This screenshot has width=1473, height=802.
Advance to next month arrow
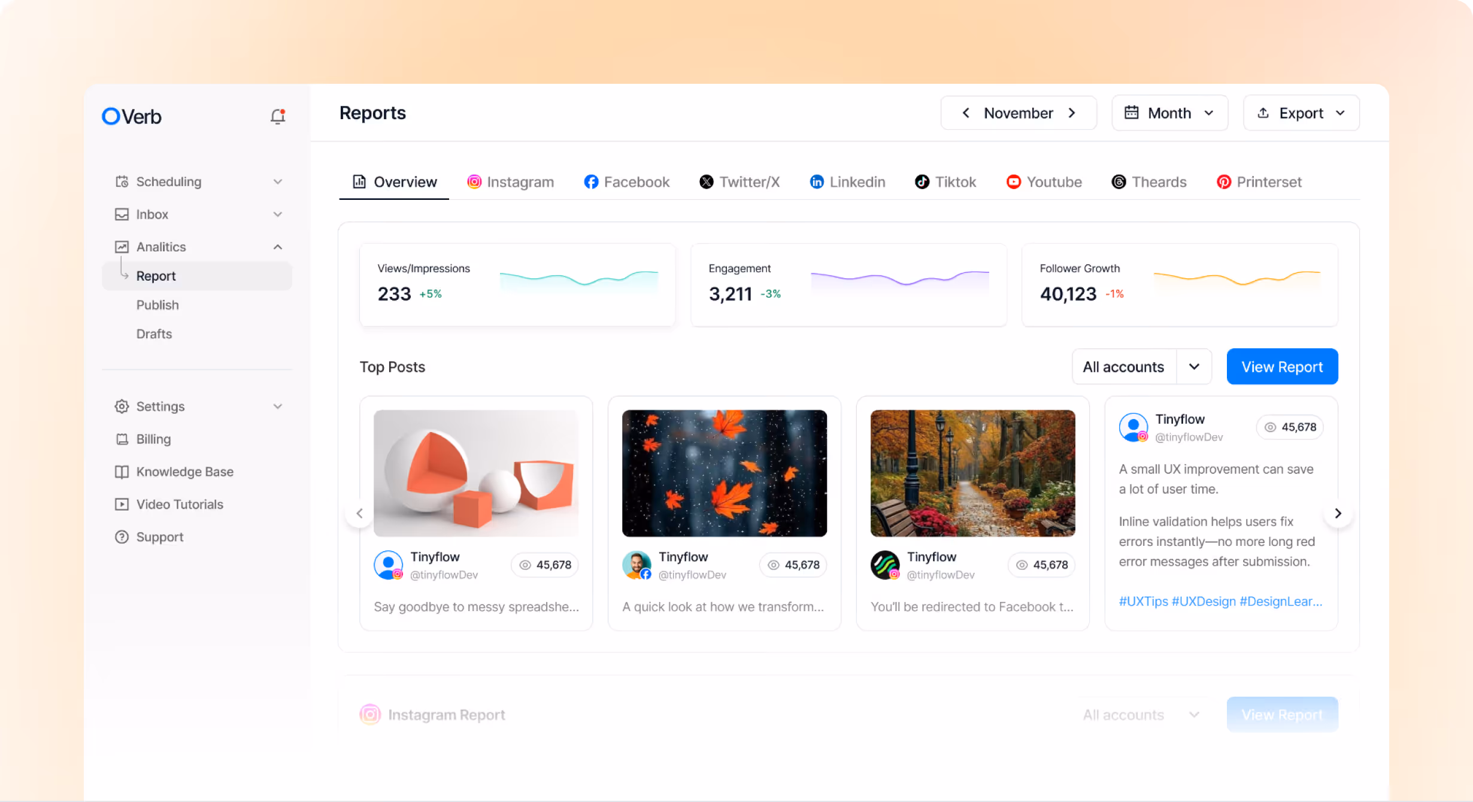point(1072,113)
